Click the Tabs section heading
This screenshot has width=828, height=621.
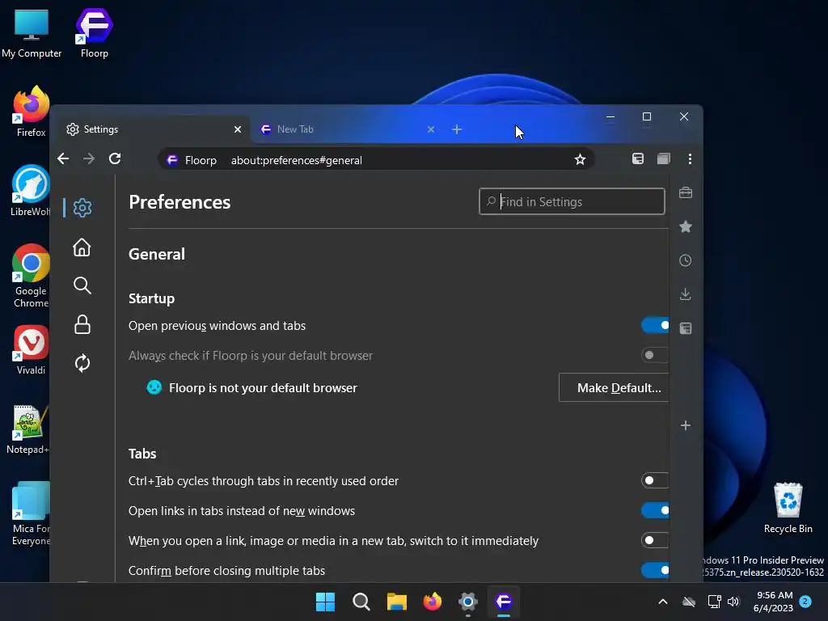142,454
